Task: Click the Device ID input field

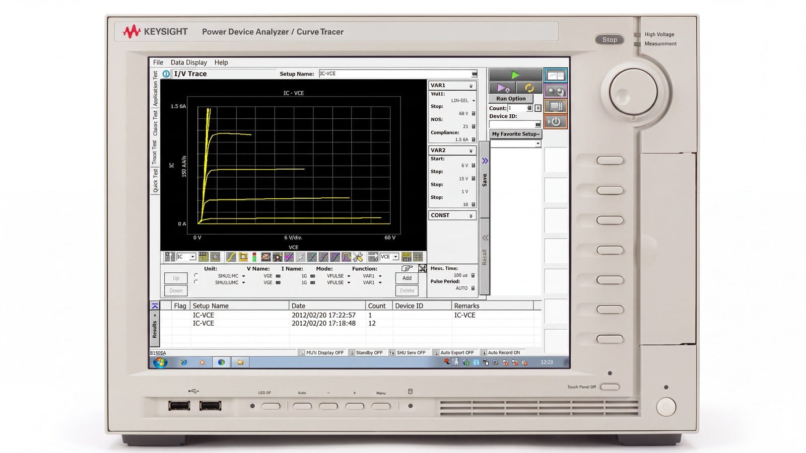Action: 515,124
